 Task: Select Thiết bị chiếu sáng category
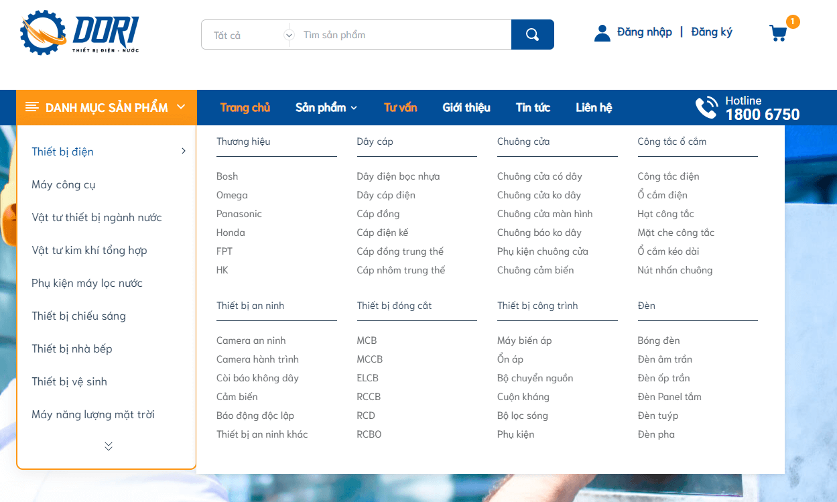tap(78, 316)
